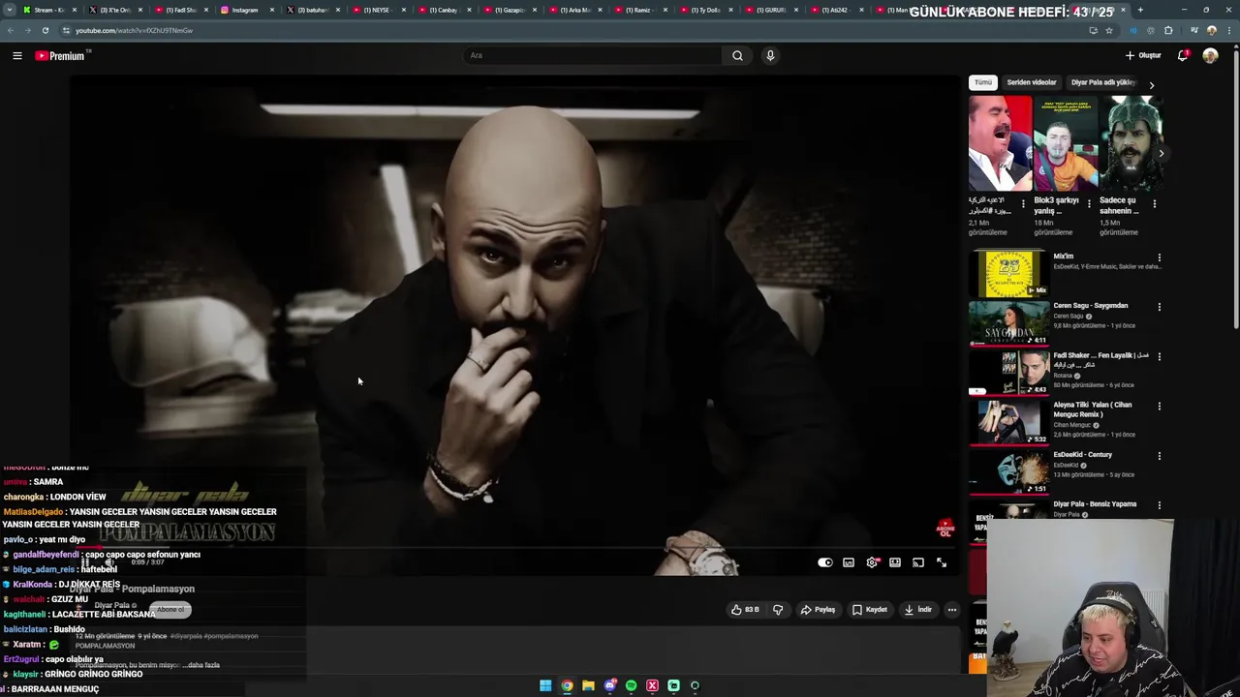Open the Windows Start menu

545,685
